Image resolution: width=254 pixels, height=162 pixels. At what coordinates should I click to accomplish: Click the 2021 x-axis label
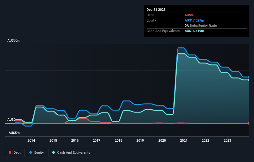click(x=184, y=140)
